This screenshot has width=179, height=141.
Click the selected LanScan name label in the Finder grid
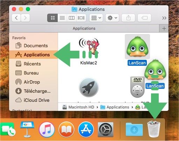tap(137, 63)
